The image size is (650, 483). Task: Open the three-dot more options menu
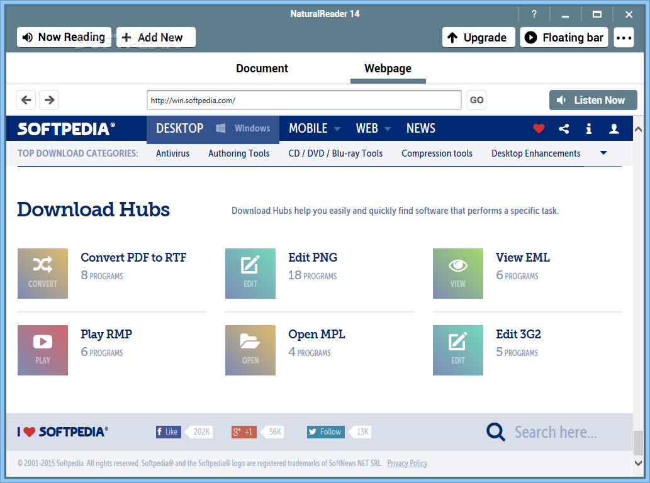tap(624, 38)
